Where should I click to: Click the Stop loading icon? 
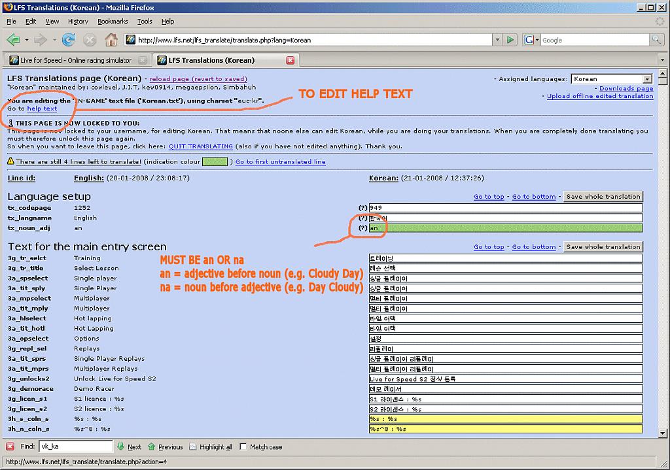click(x=90, y=40)
